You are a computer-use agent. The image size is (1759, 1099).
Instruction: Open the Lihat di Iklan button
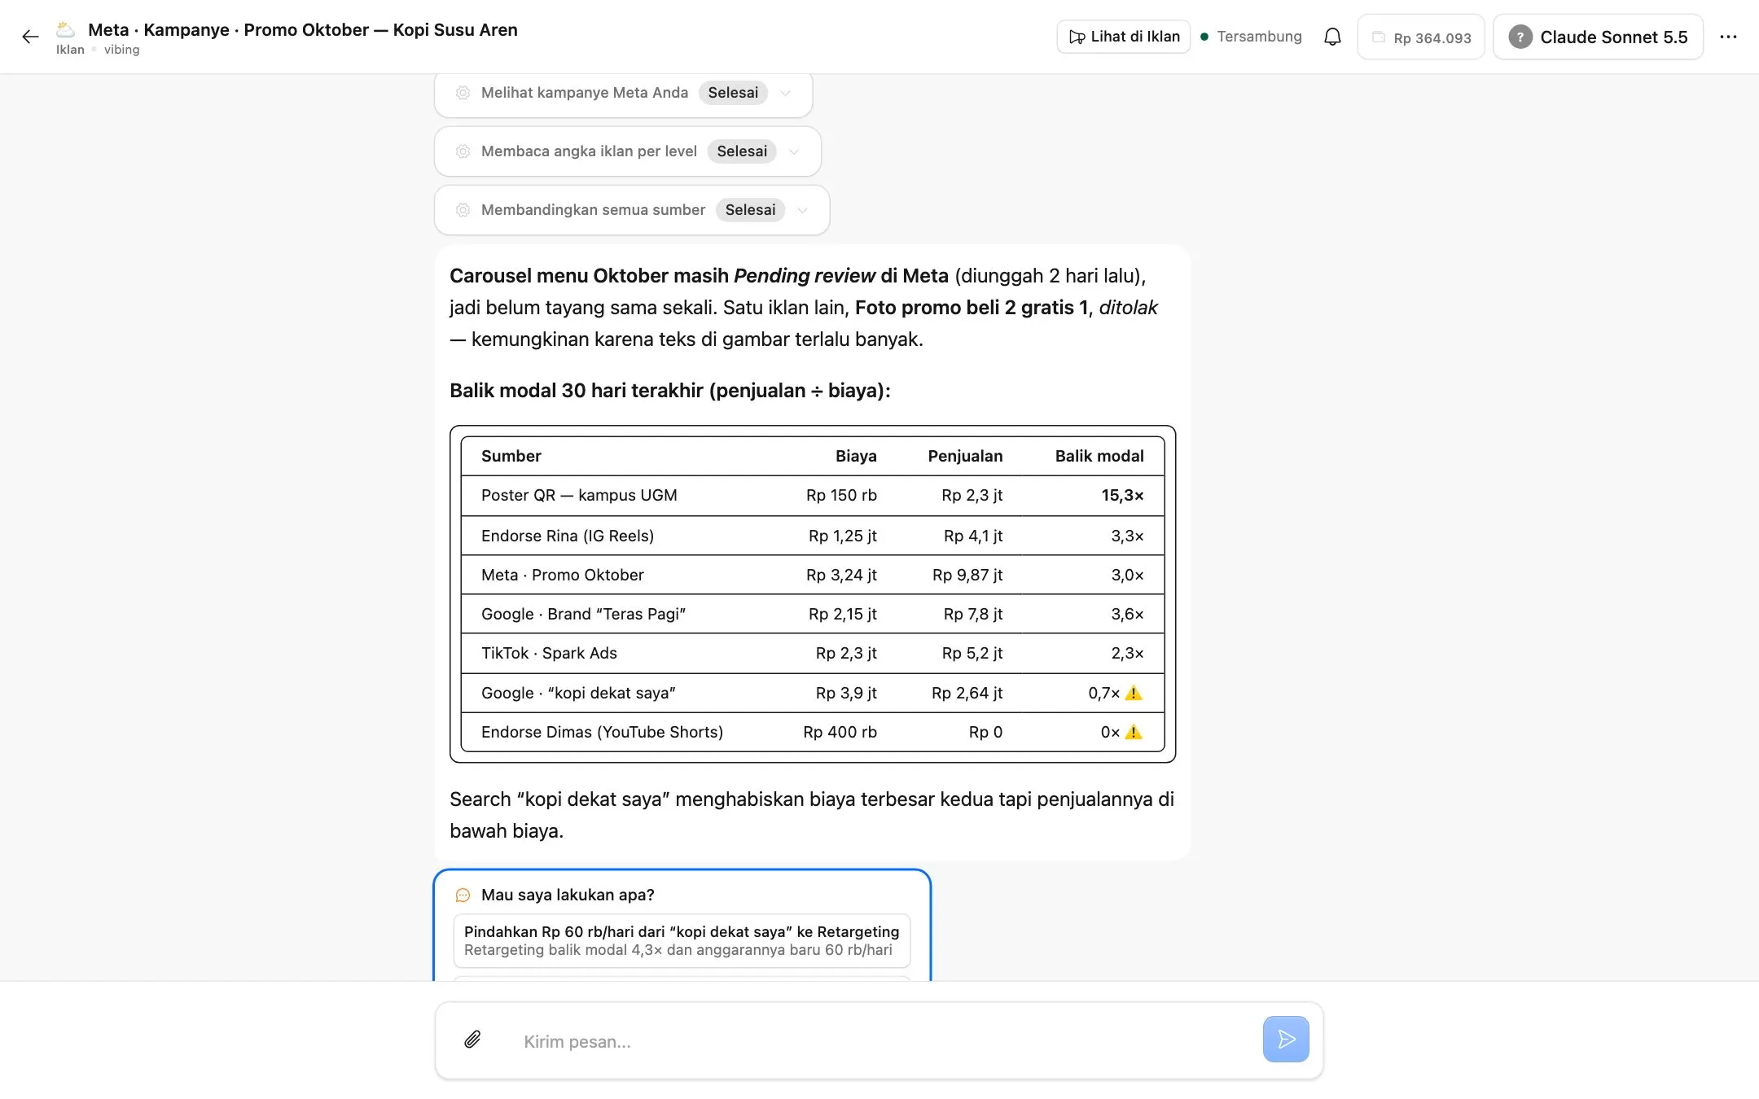click(1124, 37)
